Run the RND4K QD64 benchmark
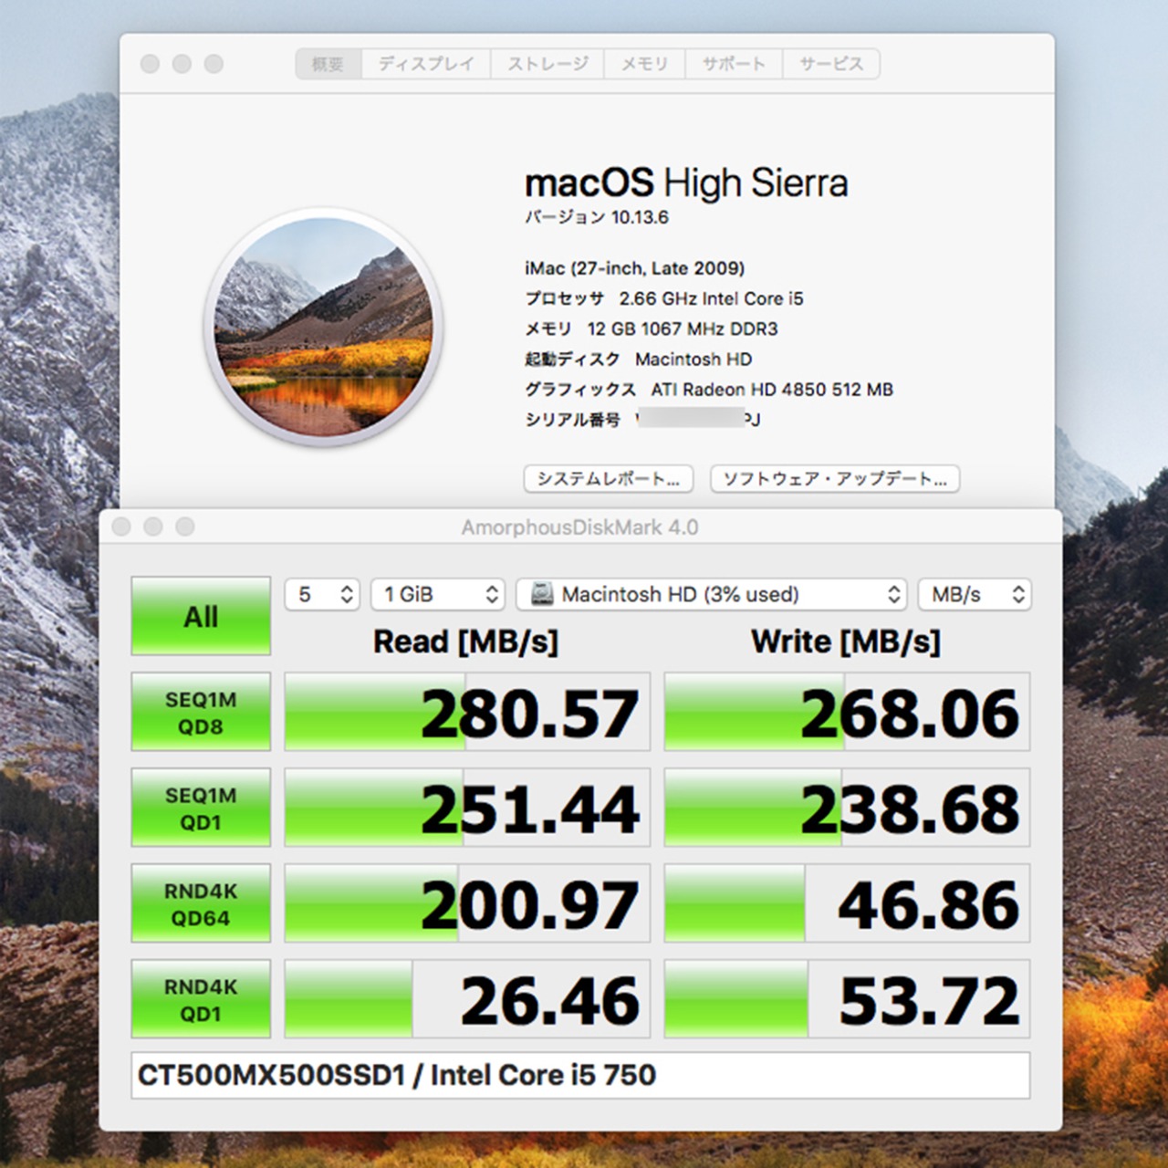The height and width of the screenshot is (1168, 1168). point(200,902)
